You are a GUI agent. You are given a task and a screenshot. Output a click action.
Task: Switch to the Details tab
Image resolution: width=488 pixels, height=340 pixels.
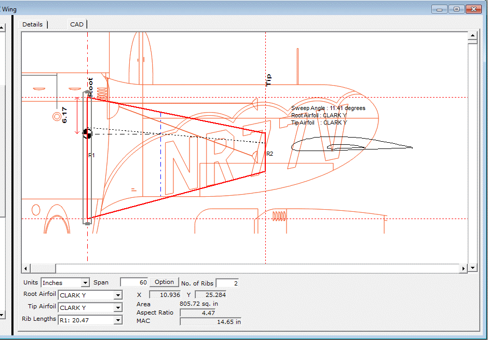[32, 24]
